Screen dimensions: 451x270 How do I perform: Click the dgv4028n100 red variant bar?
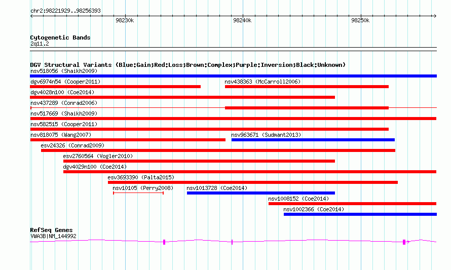pyautogui.click(x=182, y=97)
